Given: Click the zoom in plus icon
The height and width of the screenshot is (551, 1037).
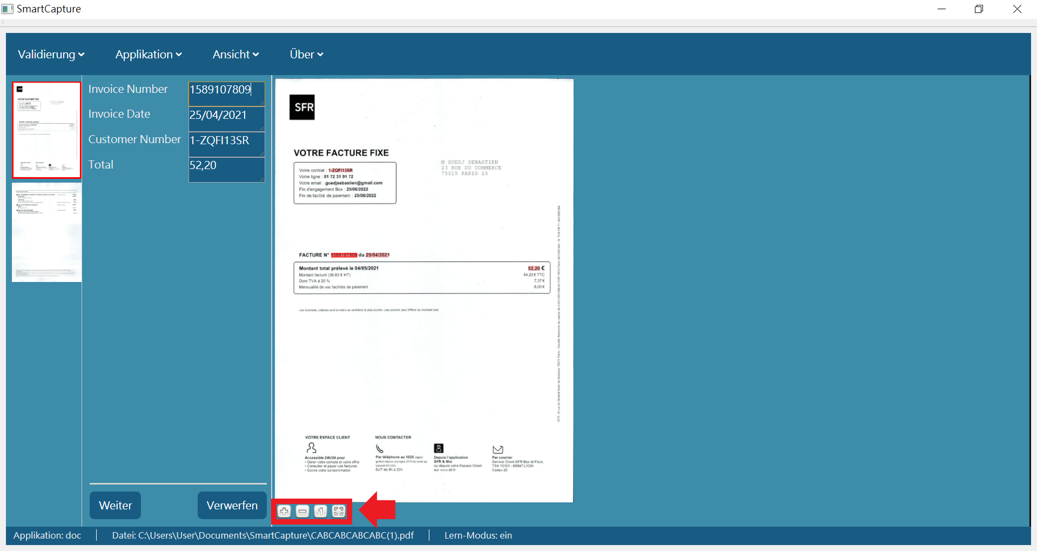Looking at the screenshot, I should pyautogui.click(x=284, y=511).
